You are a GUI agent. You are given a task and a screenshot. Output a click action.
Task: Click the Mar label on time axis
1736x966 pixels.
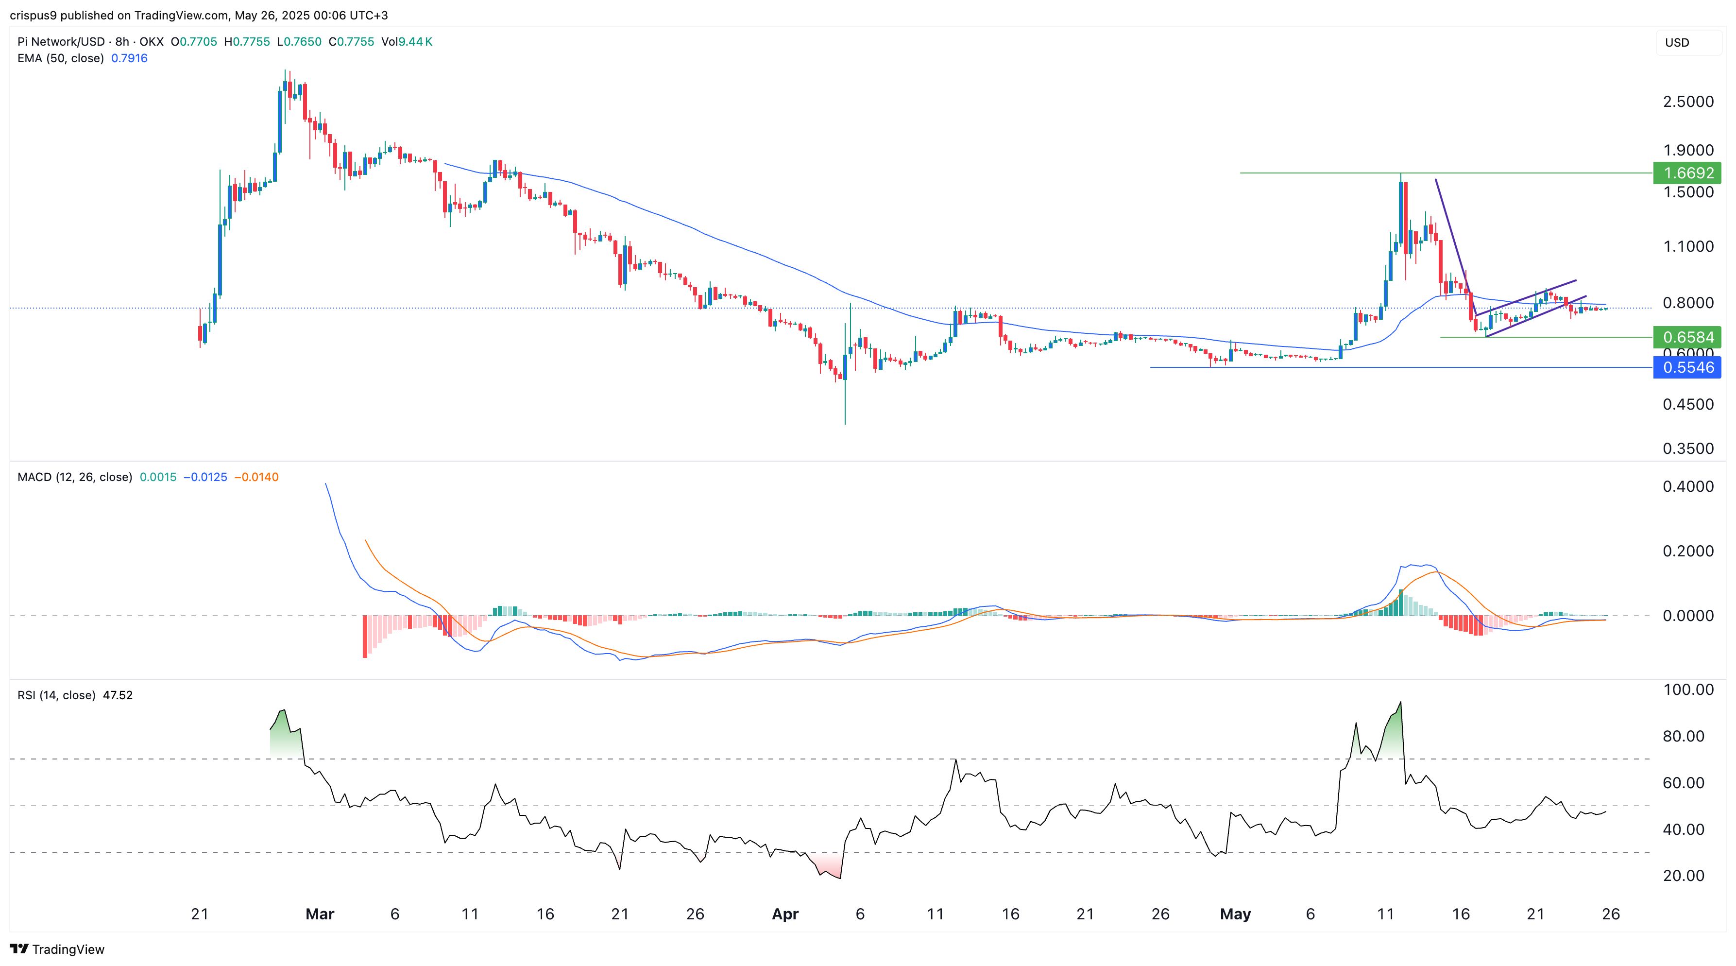(320, 914)
